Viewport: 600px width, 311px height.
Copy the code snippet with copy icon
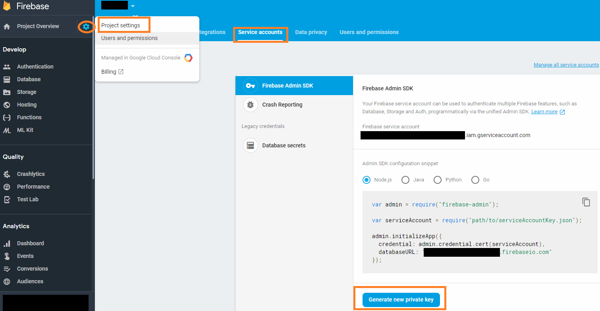[x=586, y=202]
